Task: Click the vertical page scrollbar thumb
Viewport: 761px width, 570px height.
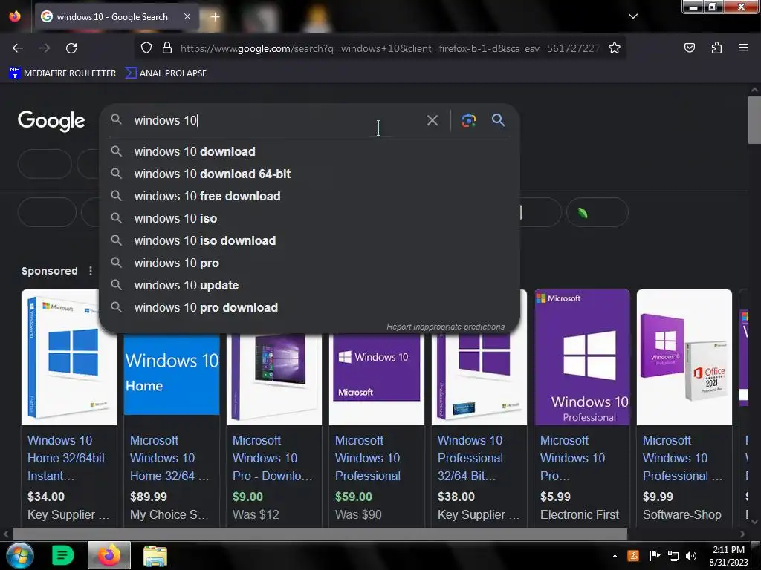Action: 754,119
